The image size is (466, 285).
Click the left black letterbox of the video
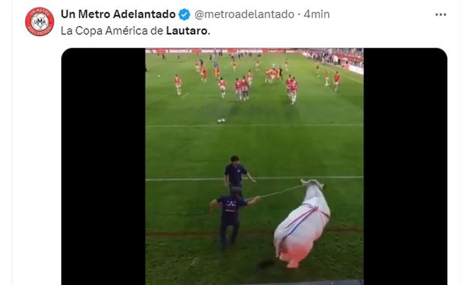[x=103, y=166]
